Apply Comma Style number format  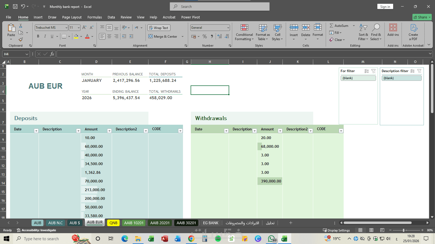212,36
